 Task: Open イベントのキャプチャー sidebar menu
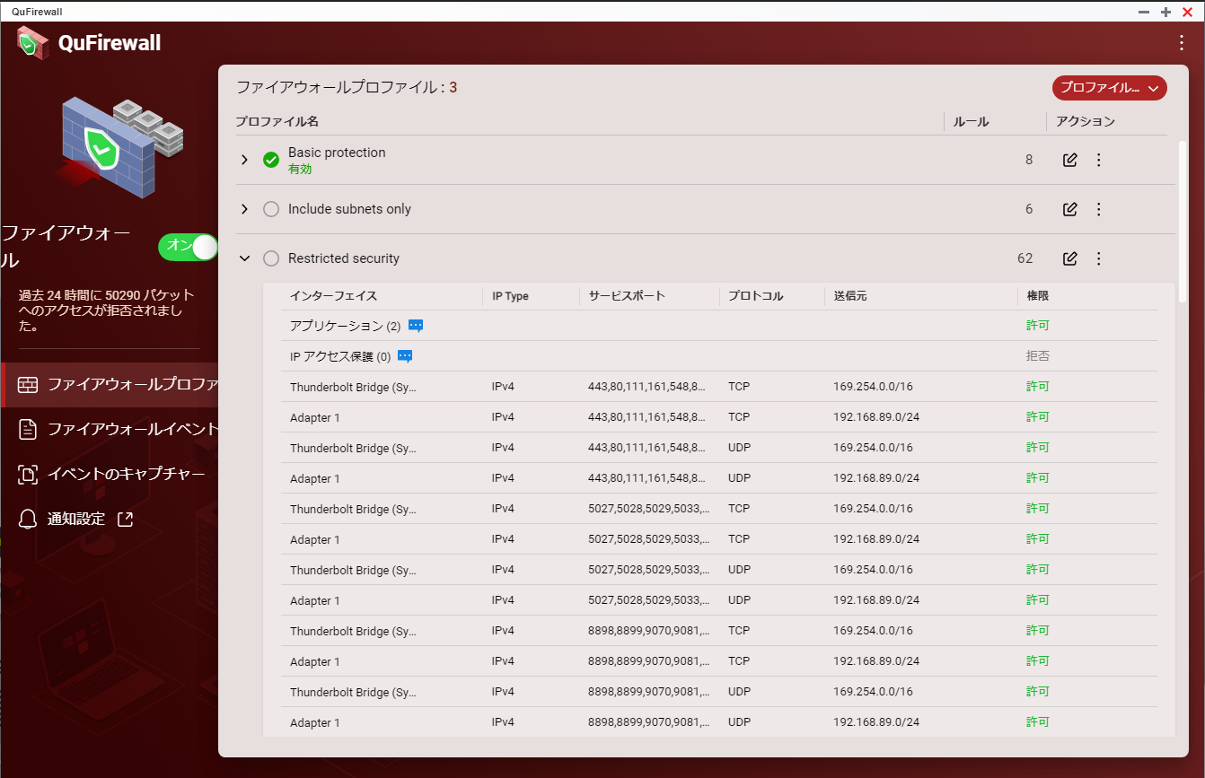click(x=110, y=475)
